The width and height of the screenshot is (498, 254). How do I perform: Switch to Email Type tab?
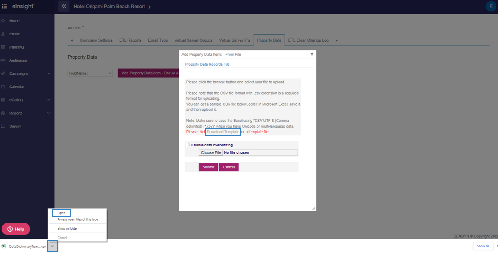[158, 40]
